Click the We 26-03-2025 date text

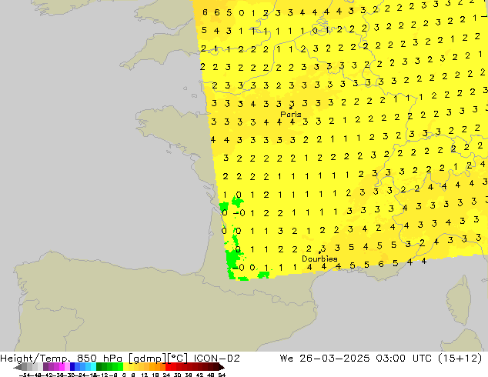(325, 359)
